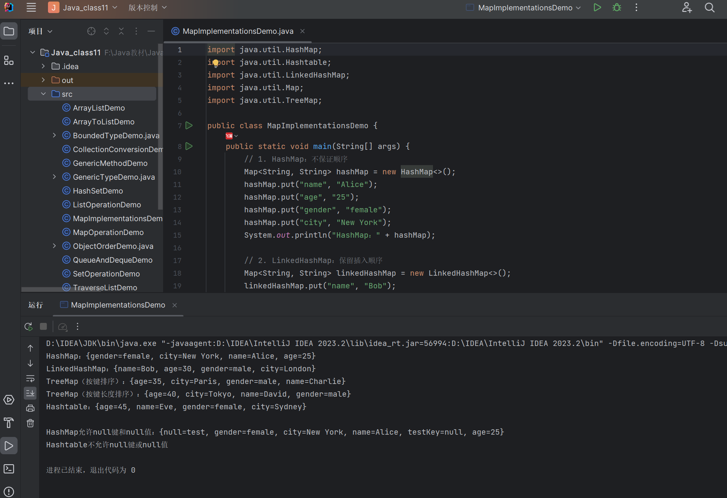Open the Structure tool window
Image resolution: width=727 pixels, height=498 pixels.
pyautogui.click(x=9, y=60)
